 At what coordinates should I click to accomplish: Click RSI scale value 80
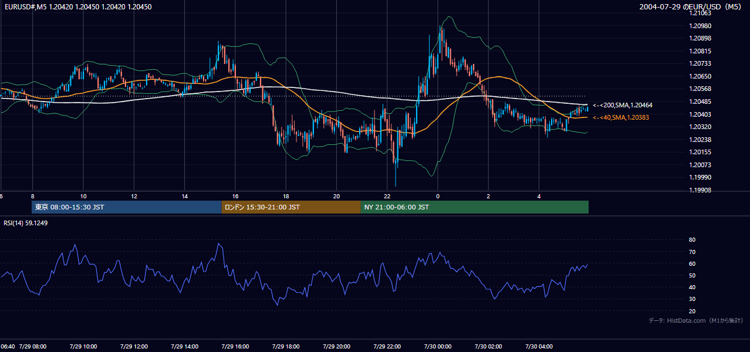(692, 240)
